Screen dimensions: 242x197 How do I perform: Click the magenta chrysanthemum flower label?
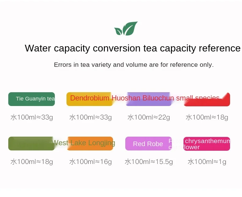click(x=207, y=144)
